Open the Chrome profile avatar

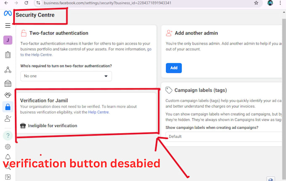tap(270, 3)
